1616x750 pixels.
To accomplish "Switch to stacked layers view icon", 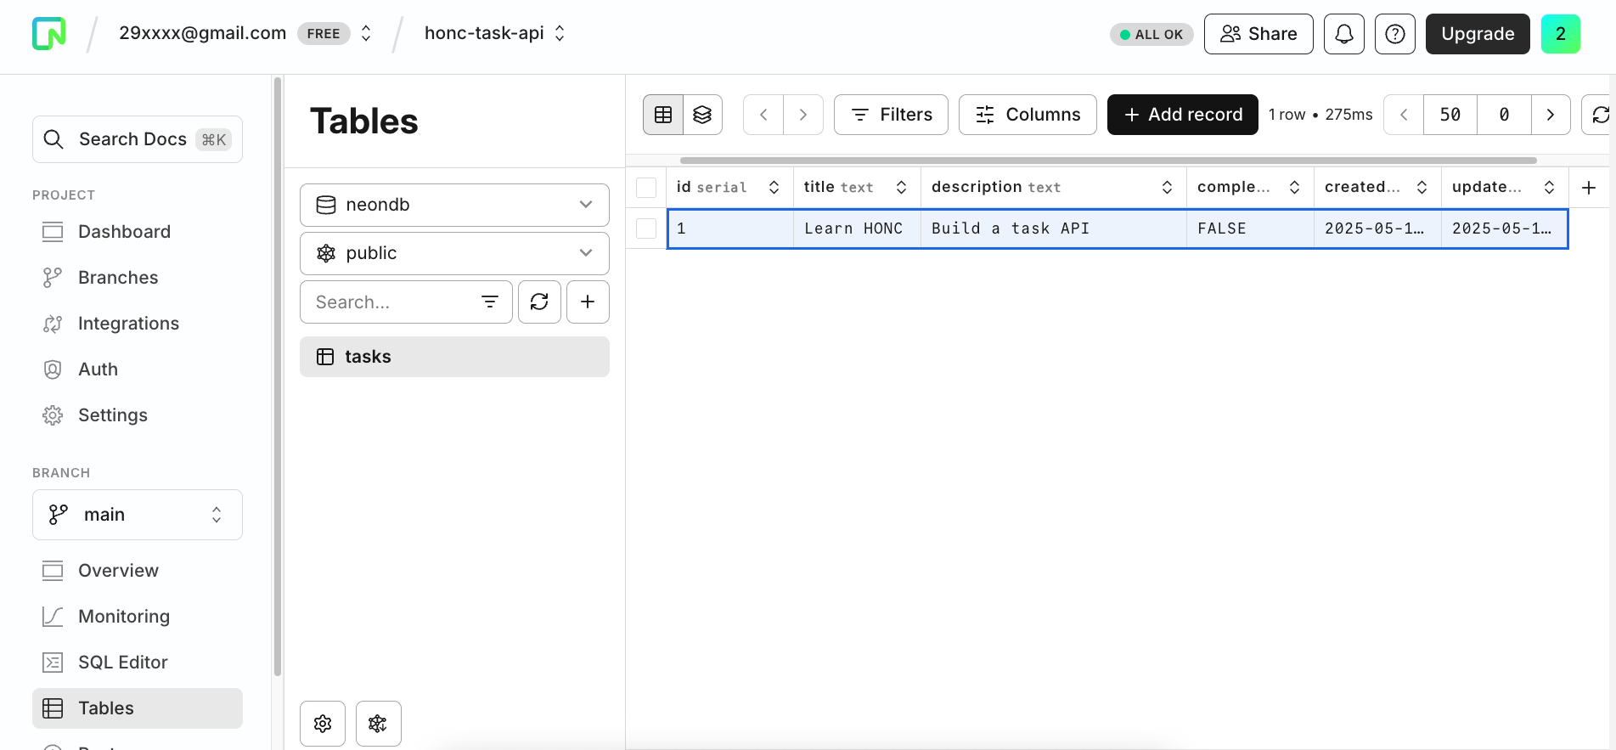I will click(x=702, y=115).
